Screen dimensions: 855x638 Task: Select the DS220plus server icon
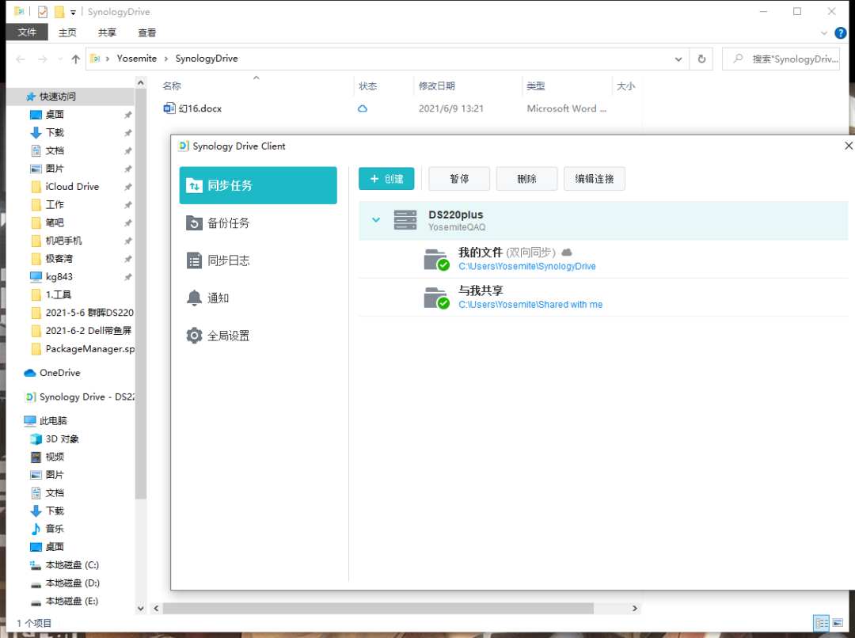point(405,220)
